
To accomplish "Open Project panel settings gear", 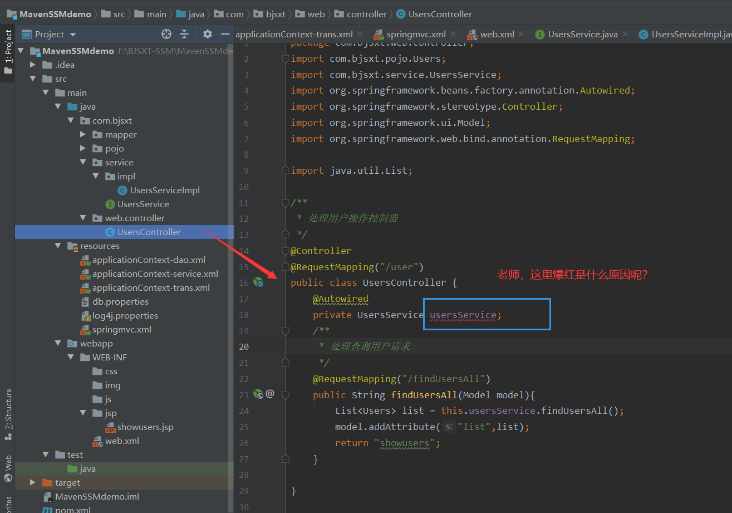I will (208, 34).
